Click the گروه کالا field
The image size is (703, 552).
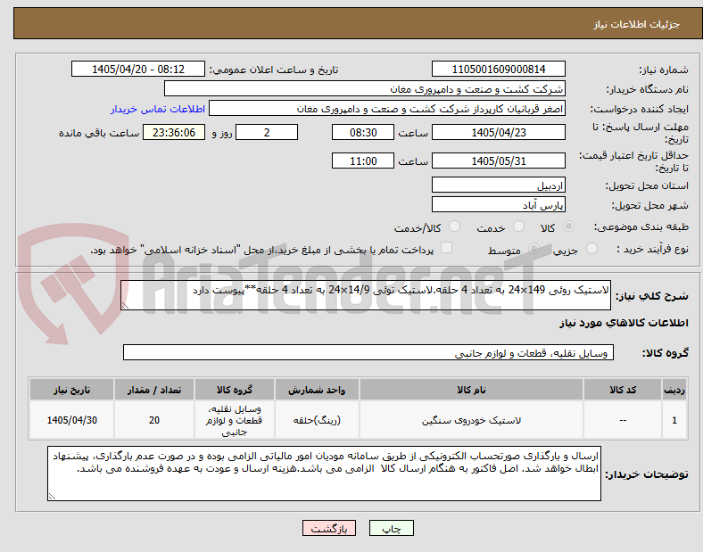pyautogui.click(x=368, y=352)
